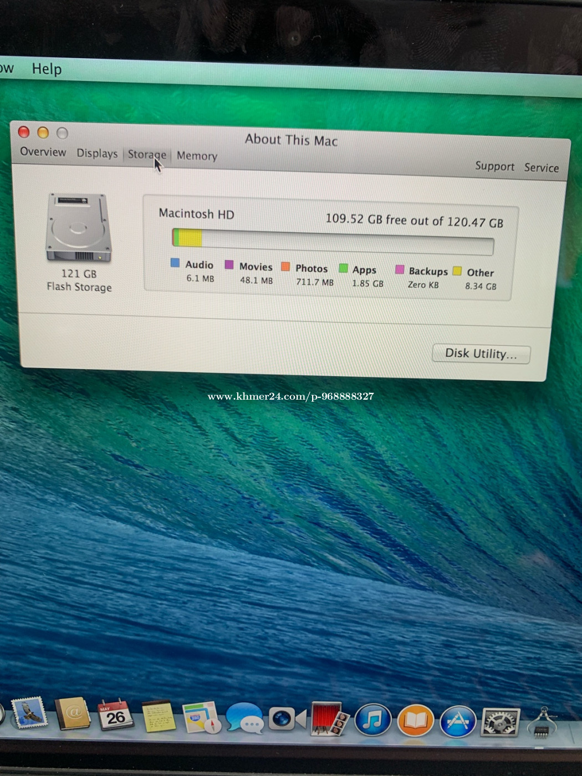
Task: Click the pink Backups color swatch
Action: coord(400,269)
